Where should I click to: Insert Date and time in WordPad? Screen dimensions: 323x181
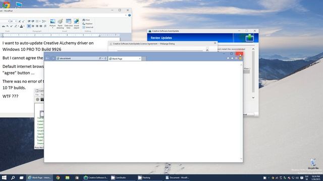[69, 24]
